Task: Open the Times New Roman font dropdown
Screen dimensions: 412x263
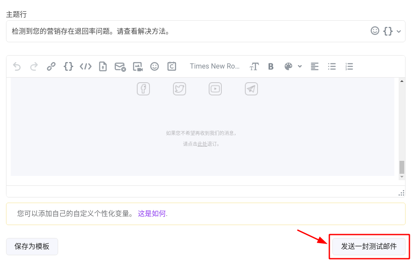Action: point(215,66)
